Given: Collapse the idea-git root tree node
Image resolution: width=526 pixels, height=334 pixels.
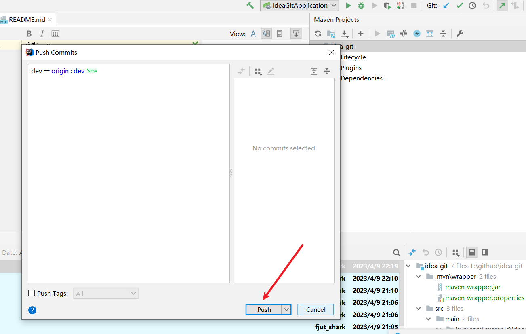Looking at the screenshot, I should [408, 266].
